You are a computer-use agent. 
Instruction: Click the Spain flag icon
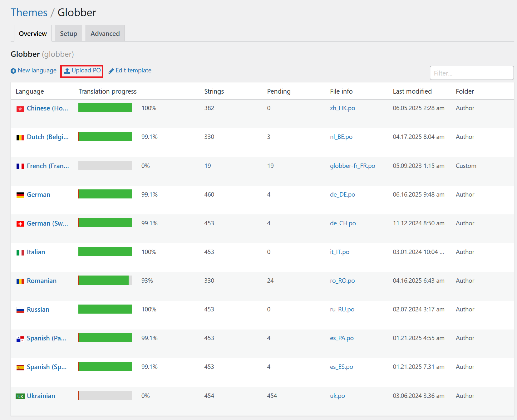(x=20, y=368)
